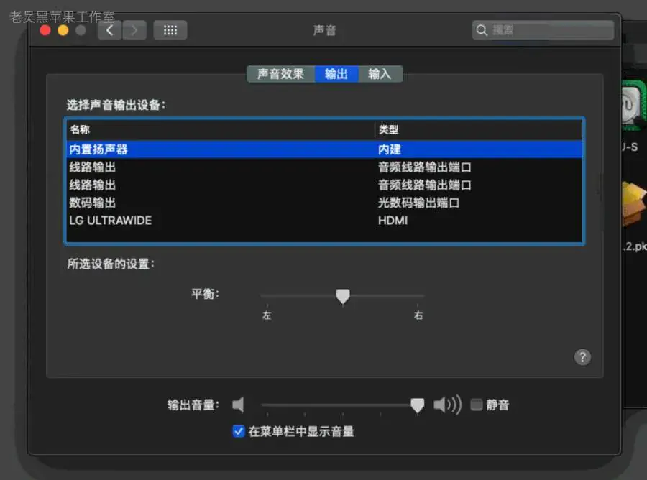This screenshot has height=480, width=647.
Task: Select the 内置扬声器 device row
Action: (324, 149)
